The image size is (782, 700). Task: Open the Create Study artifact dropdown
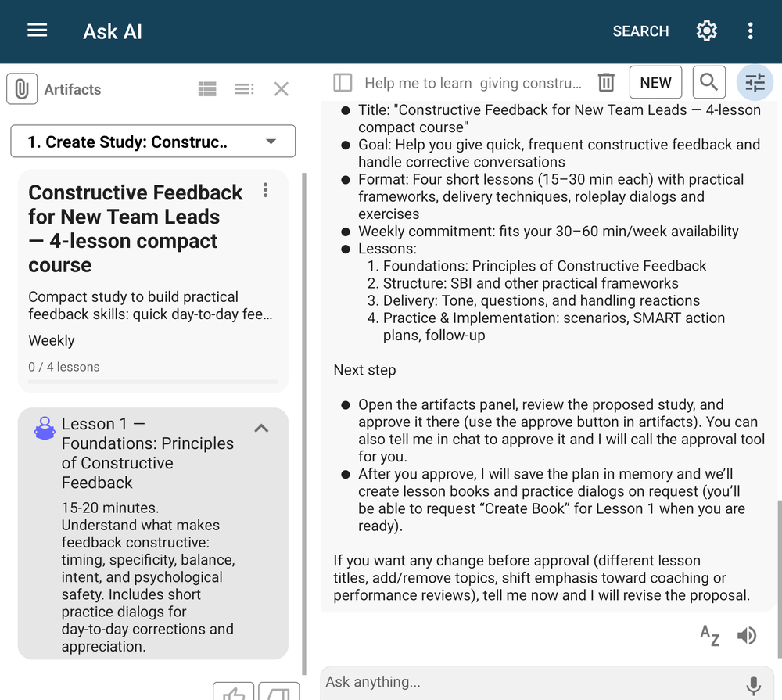click(x=152, y=142)
